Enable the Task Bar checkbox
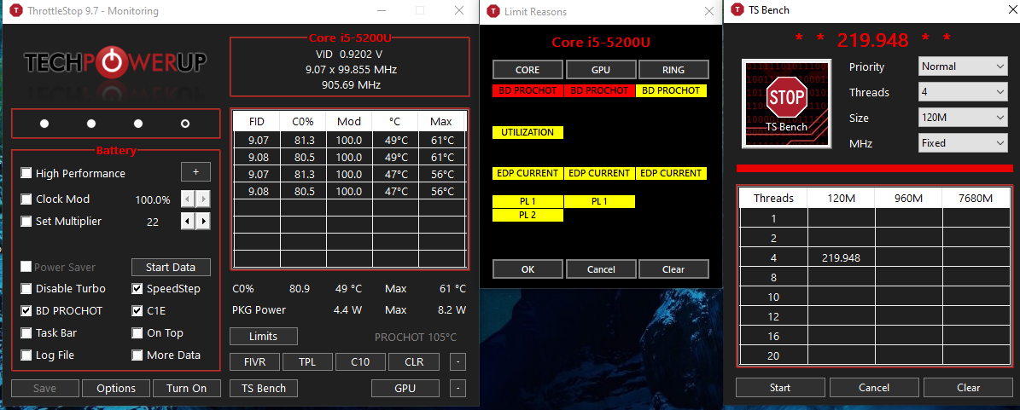Image resolution: width=1020 pixels, height=410 pixels. click(26, 332)
